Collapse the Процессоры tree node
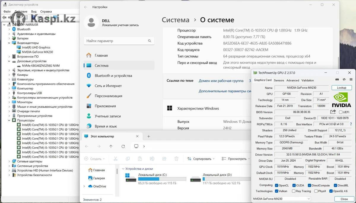 coord(9,120)
